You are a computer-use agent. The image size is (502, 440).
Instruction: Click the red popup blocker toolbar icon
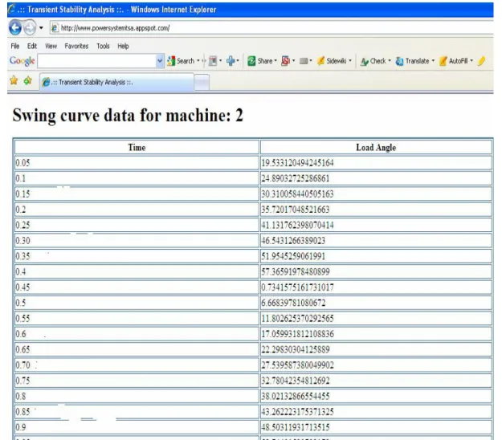[285, 61]
